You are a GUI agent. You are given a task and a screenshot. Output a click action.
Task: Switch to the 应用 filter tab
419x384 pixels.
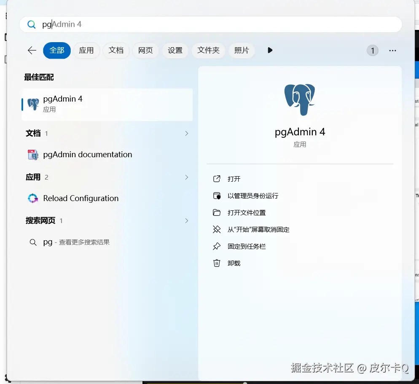(86, 50)
